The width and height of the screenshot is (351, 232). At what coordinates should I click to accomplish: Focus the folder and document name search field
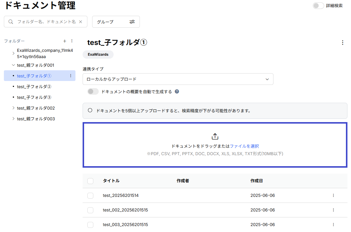(x=46, y=22)
